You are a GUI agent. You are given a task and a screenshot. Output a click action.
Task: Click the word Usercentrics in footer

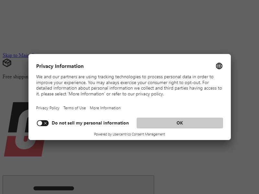122,134
